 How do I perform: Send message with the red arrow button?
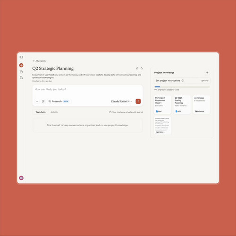(x=138, y=101)
